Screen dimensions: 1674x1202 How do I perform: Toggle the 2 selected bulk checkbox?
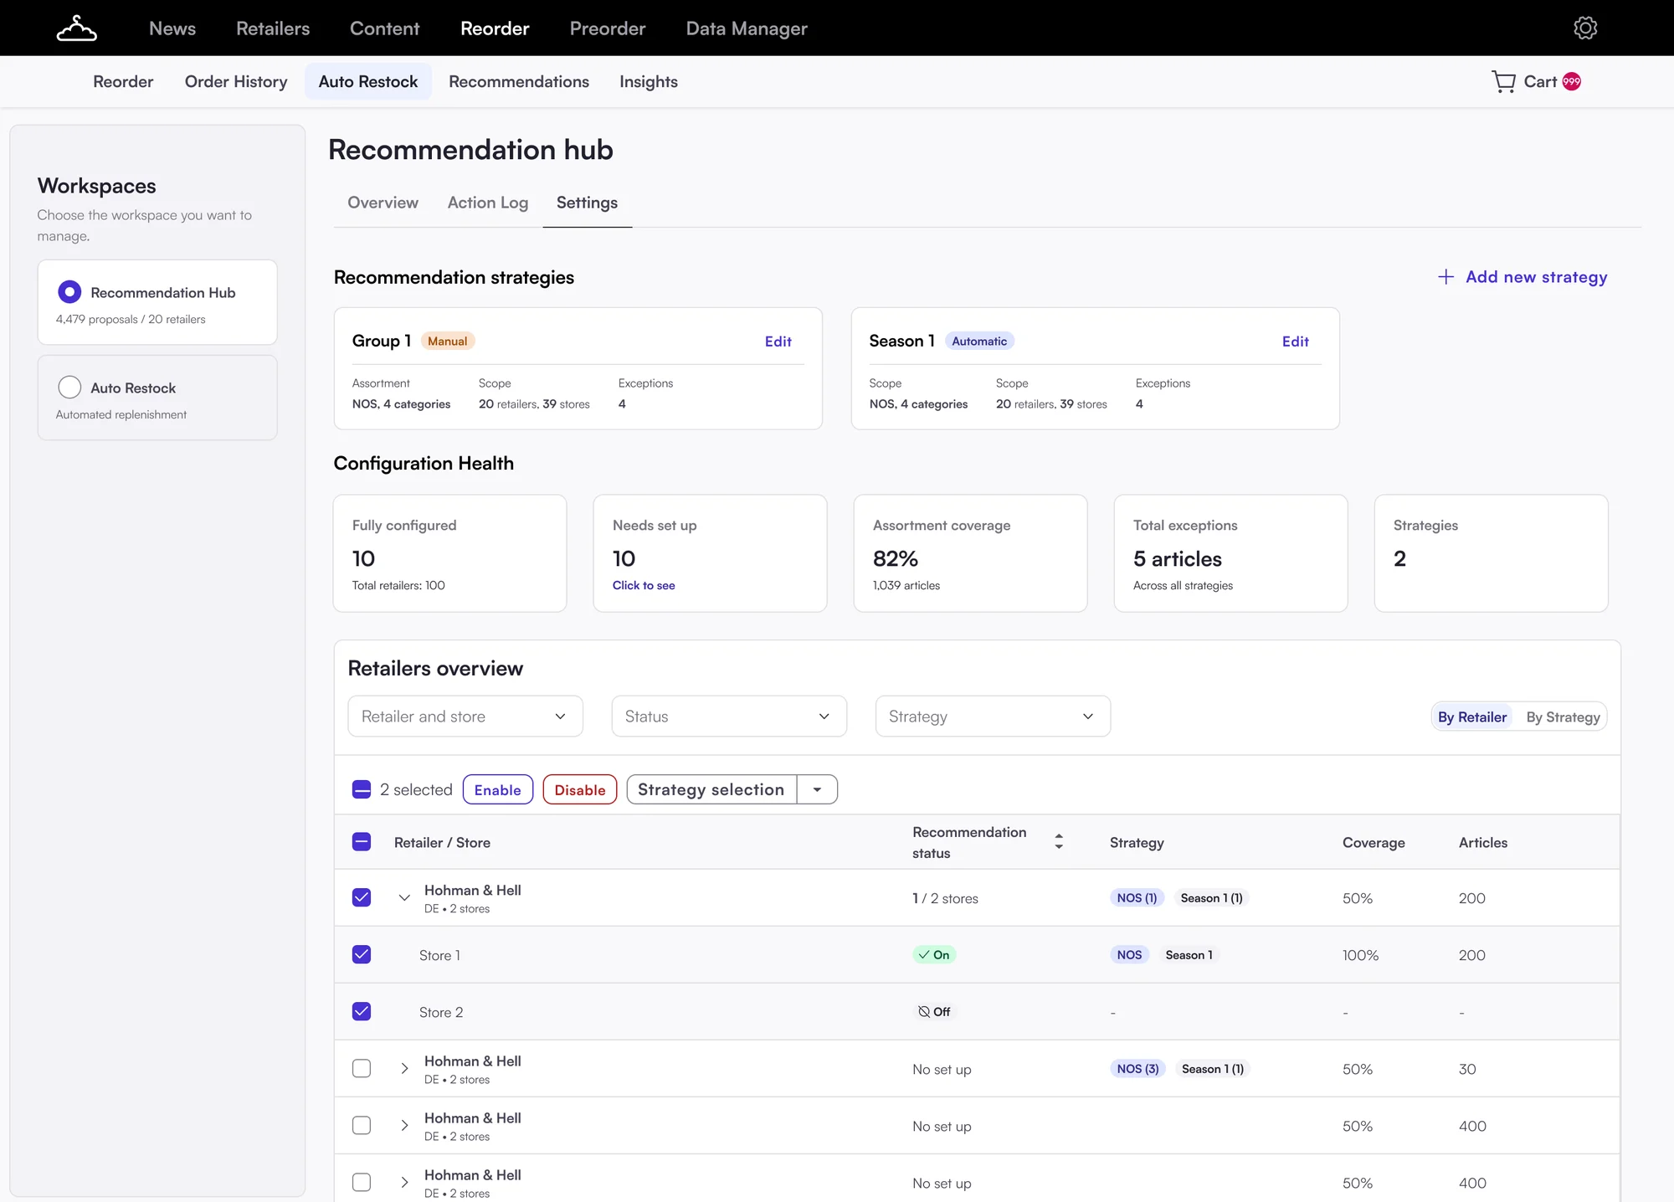pos(362,789)
